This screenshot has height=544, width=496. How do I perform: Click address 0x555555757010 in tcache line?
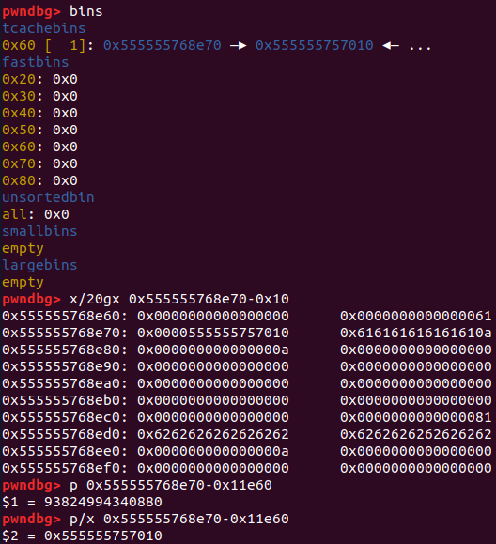point(315,45)
